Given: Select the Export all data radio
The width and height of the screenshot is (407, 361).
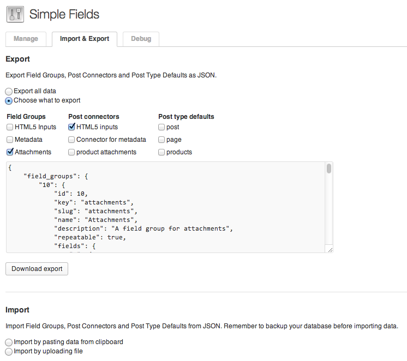Looking at the screenshot, I should point(9,92).
